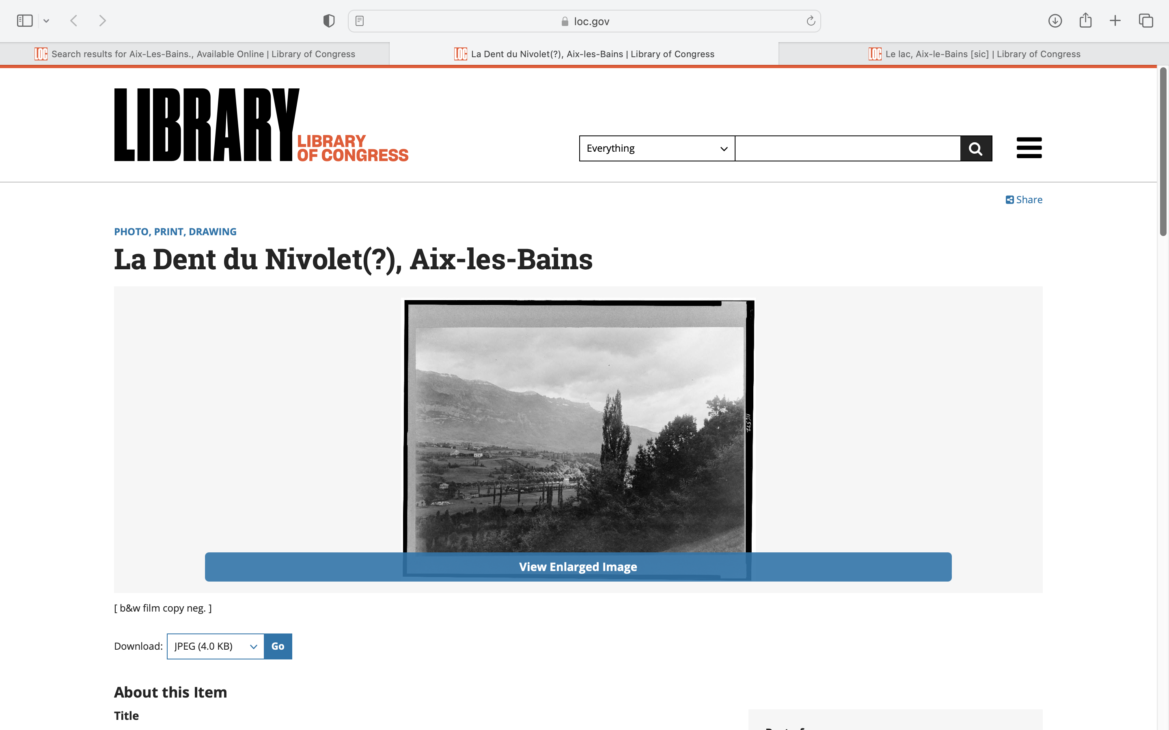Click the privacy shield icon
The image size is (1169, 730).
329,21
